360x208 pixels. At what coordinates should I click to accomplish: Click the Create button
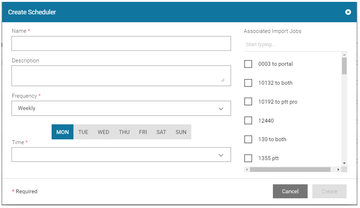click(329, 191)
